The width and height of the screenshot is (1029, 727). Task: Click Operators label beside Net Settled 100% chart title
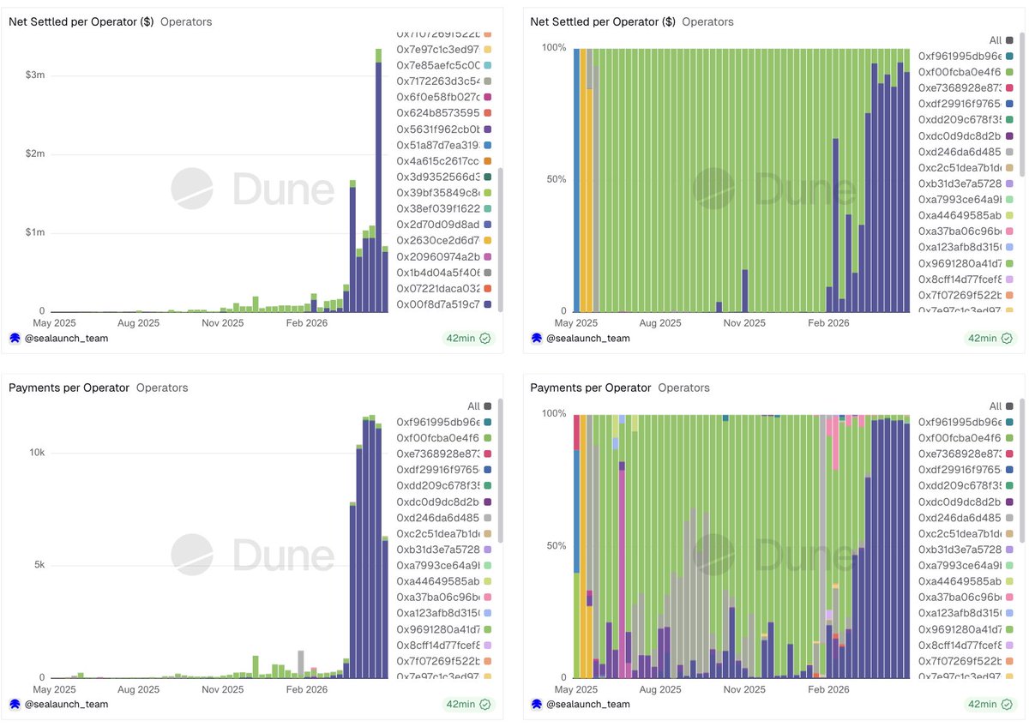click(708, 21)
